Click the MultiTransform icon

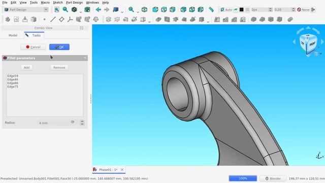pos(243,19)
